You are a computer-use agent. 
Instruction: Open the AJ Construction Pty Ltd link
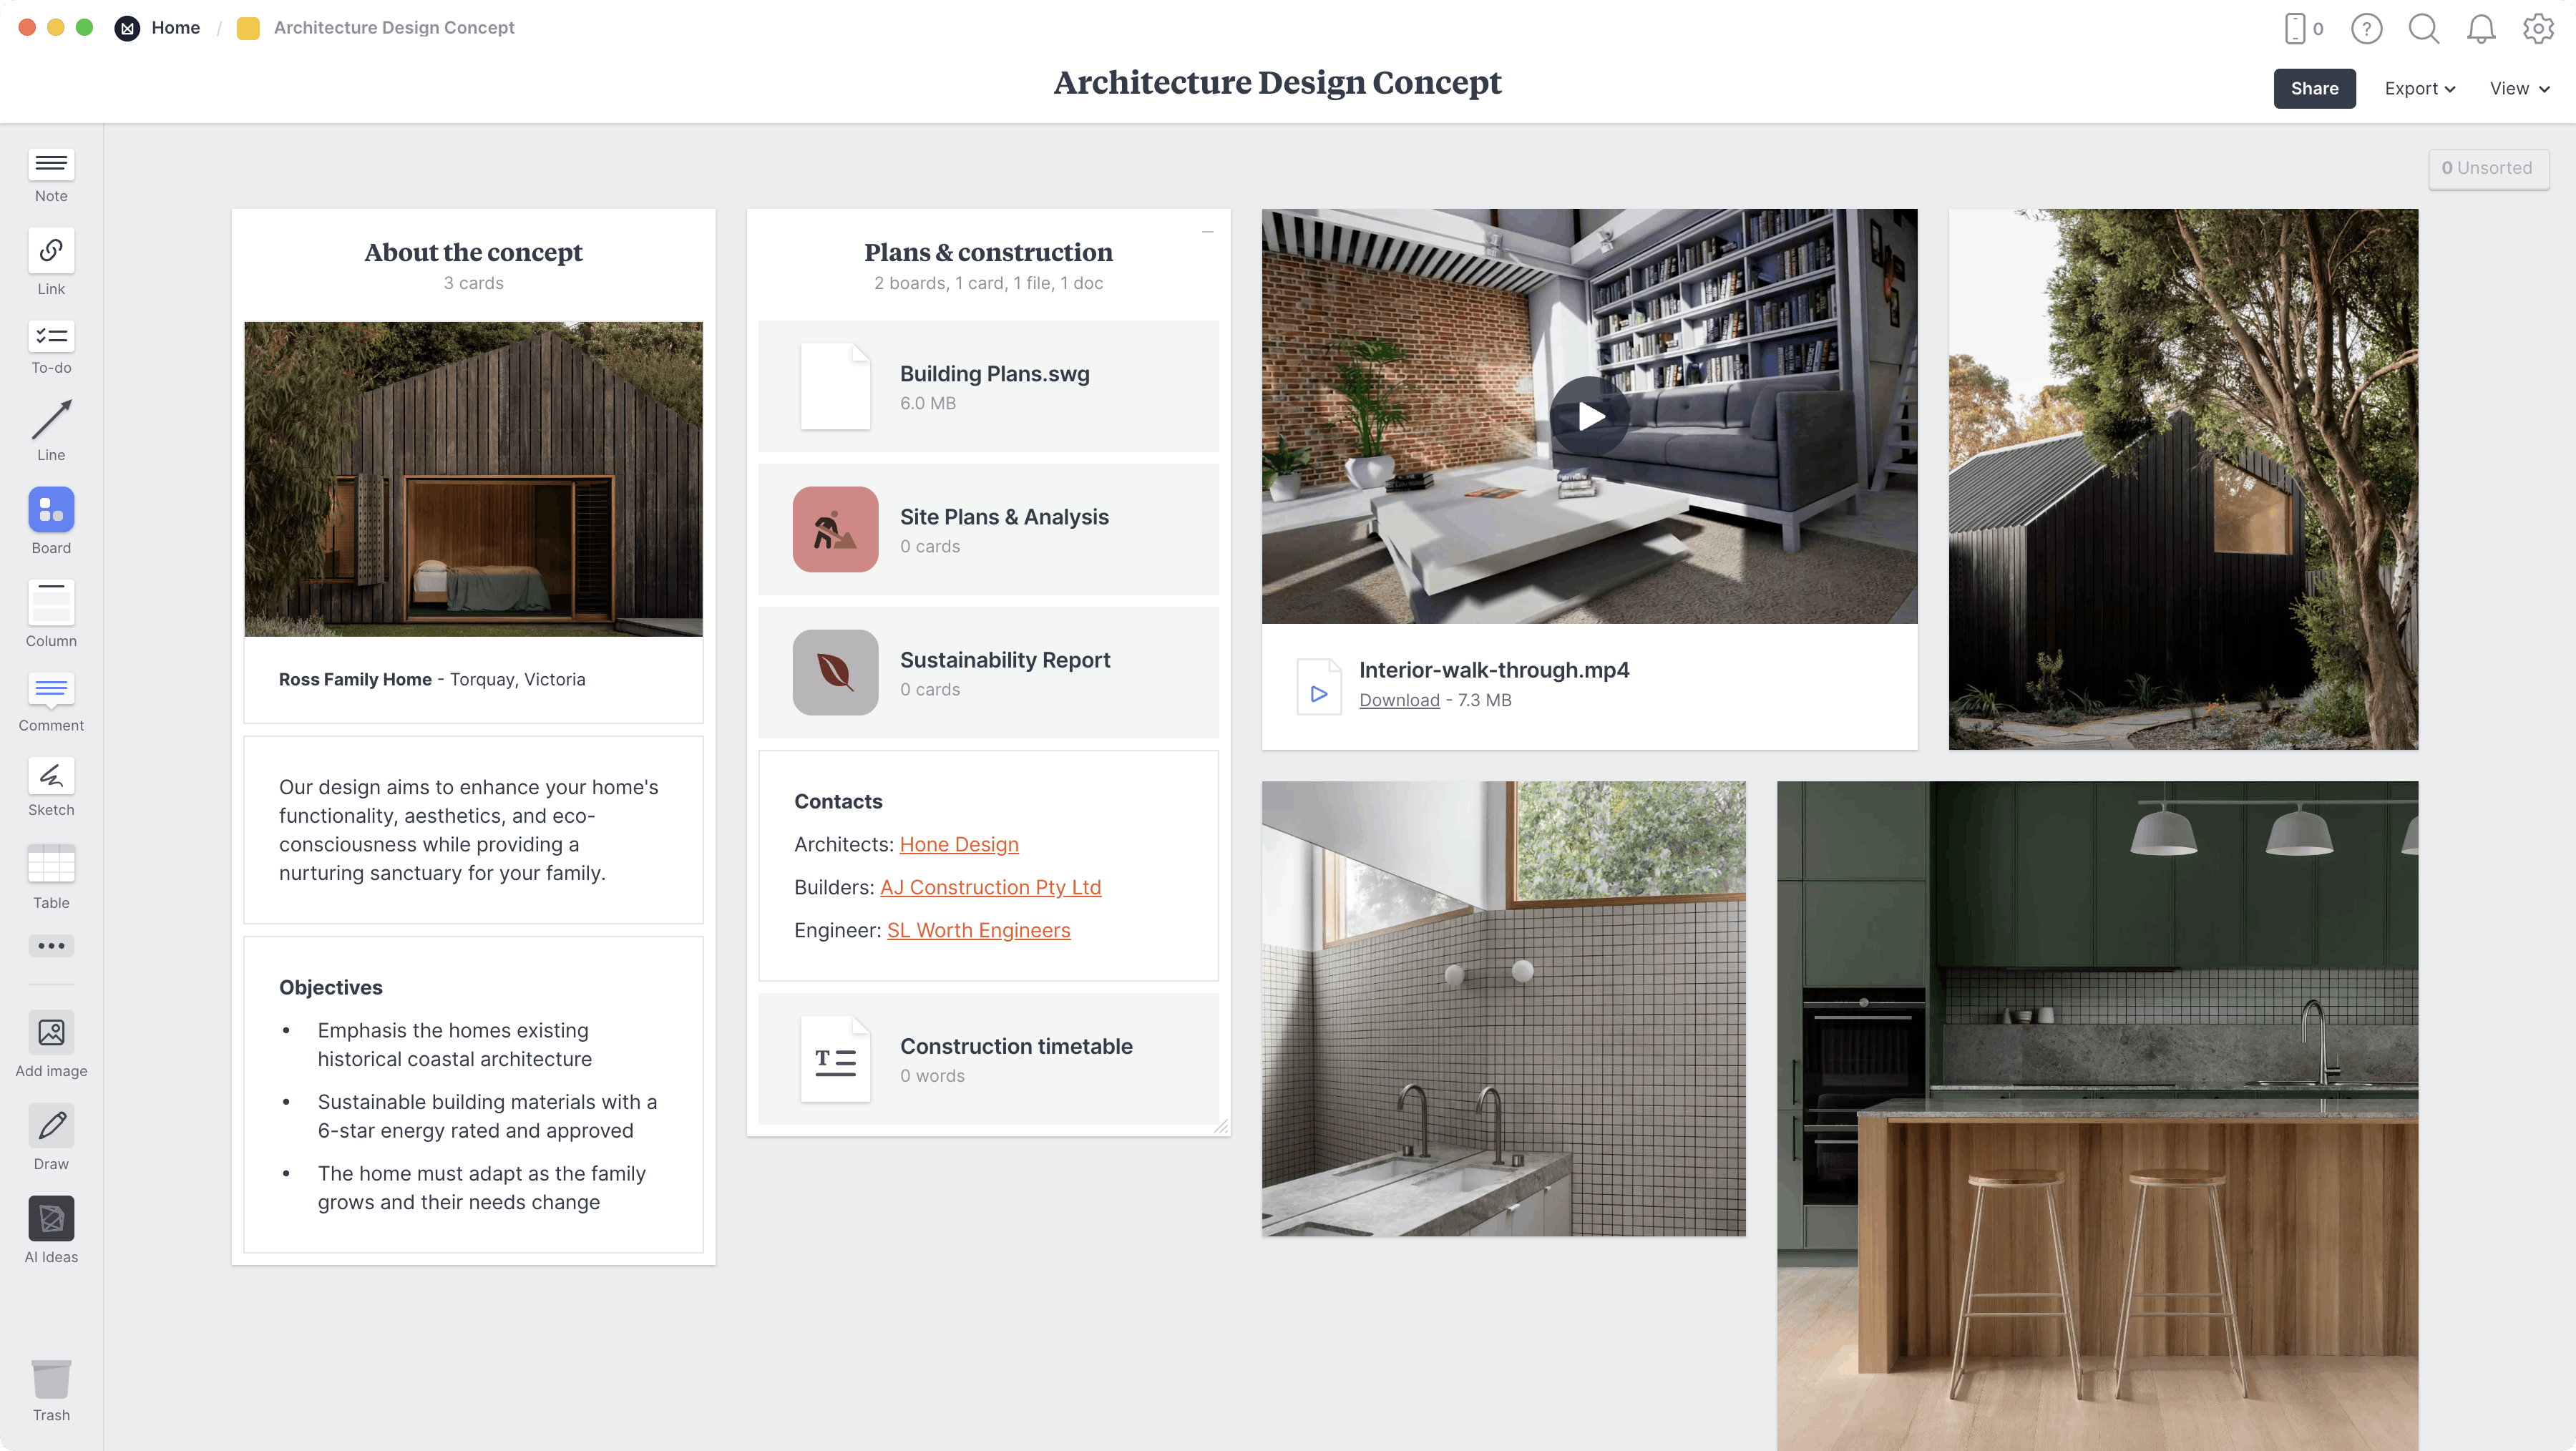(x=990, y=887)
